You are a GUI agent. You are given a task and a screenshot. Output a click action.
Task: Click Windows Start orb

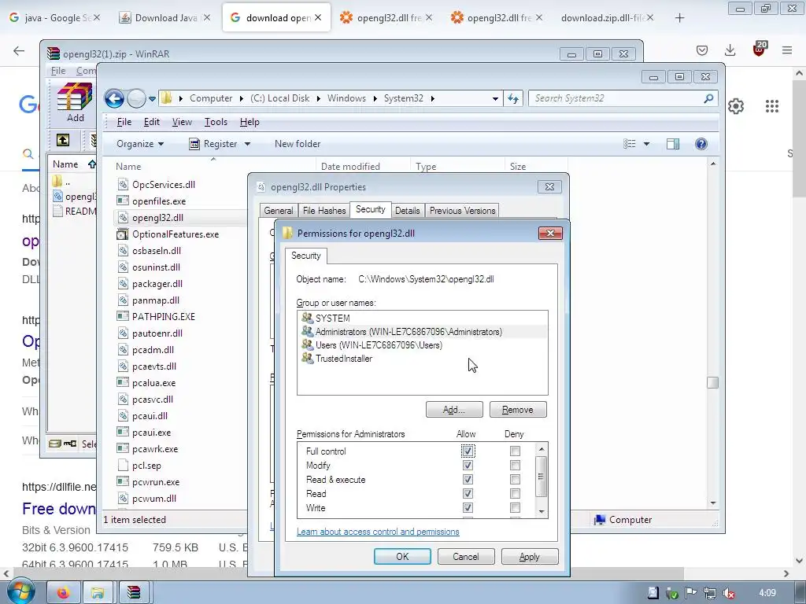tap(20, 591)
